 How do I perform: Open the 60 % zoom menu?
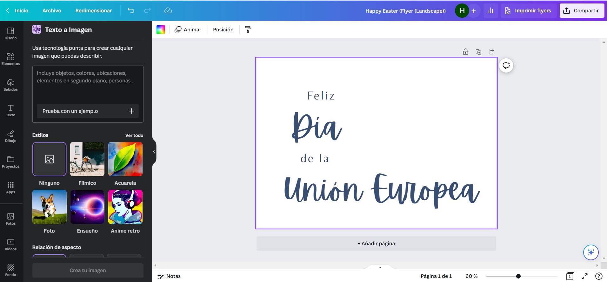point(471,276)
